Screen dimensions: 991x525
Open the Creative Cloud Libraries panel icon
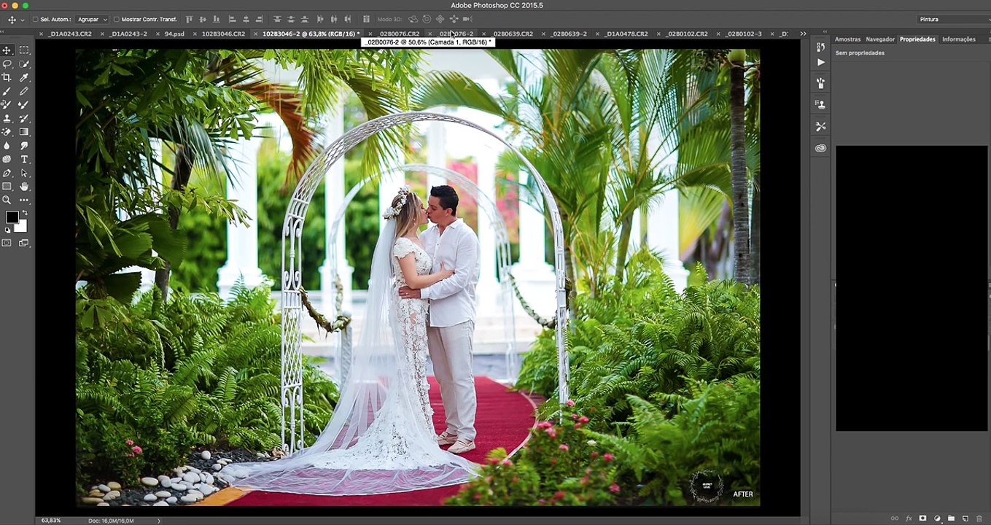[x=820, y=148]
